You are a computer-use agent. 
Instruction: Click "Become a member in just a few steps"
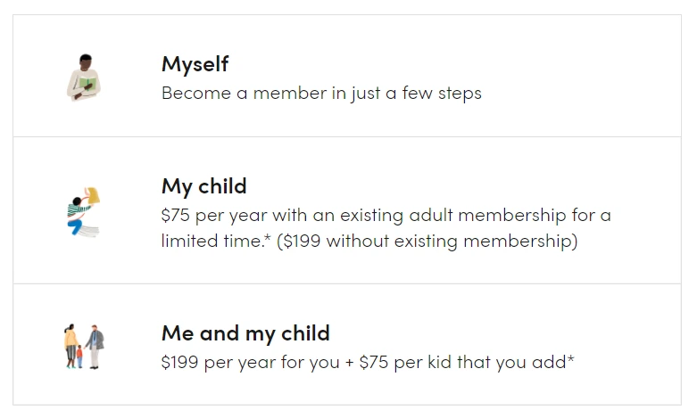(322, 94)
